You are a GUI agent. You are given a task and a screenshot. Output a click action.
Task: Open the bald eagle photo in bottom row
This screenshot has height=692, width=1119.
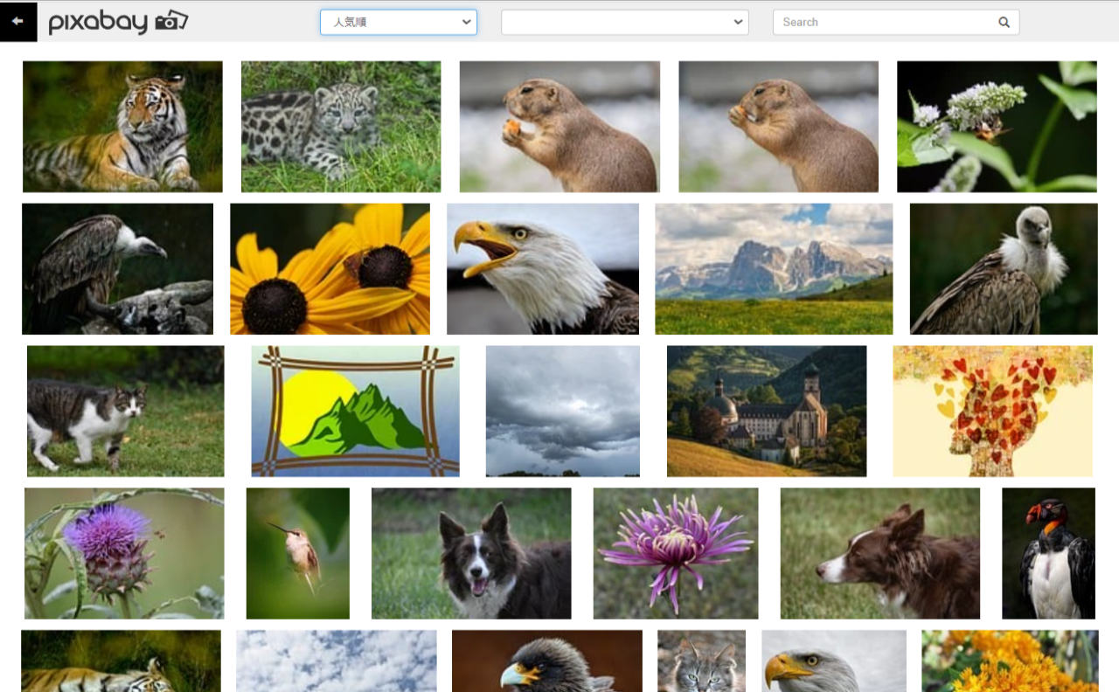834,661
